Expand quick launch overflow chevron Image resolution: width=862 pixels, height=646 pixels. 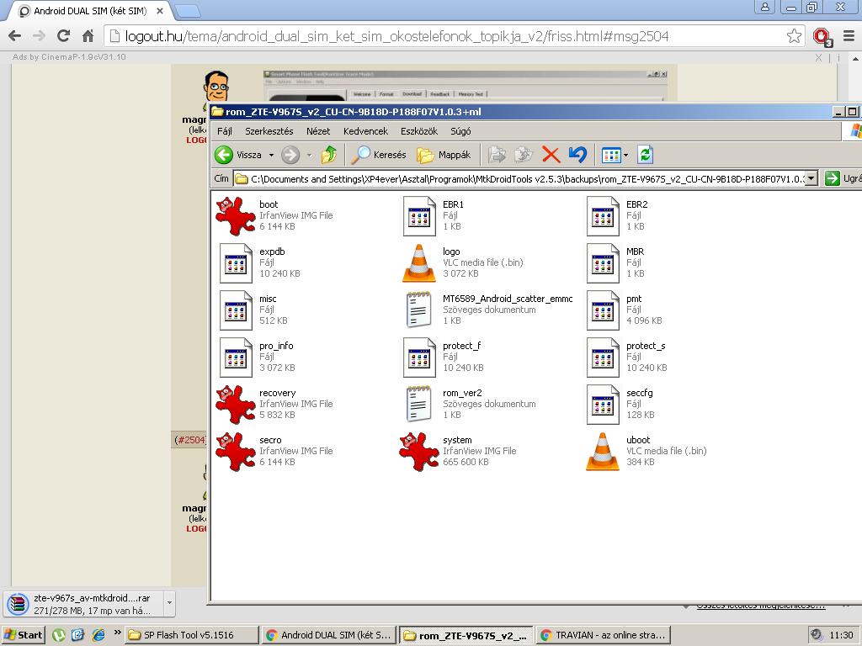point(117,633)
